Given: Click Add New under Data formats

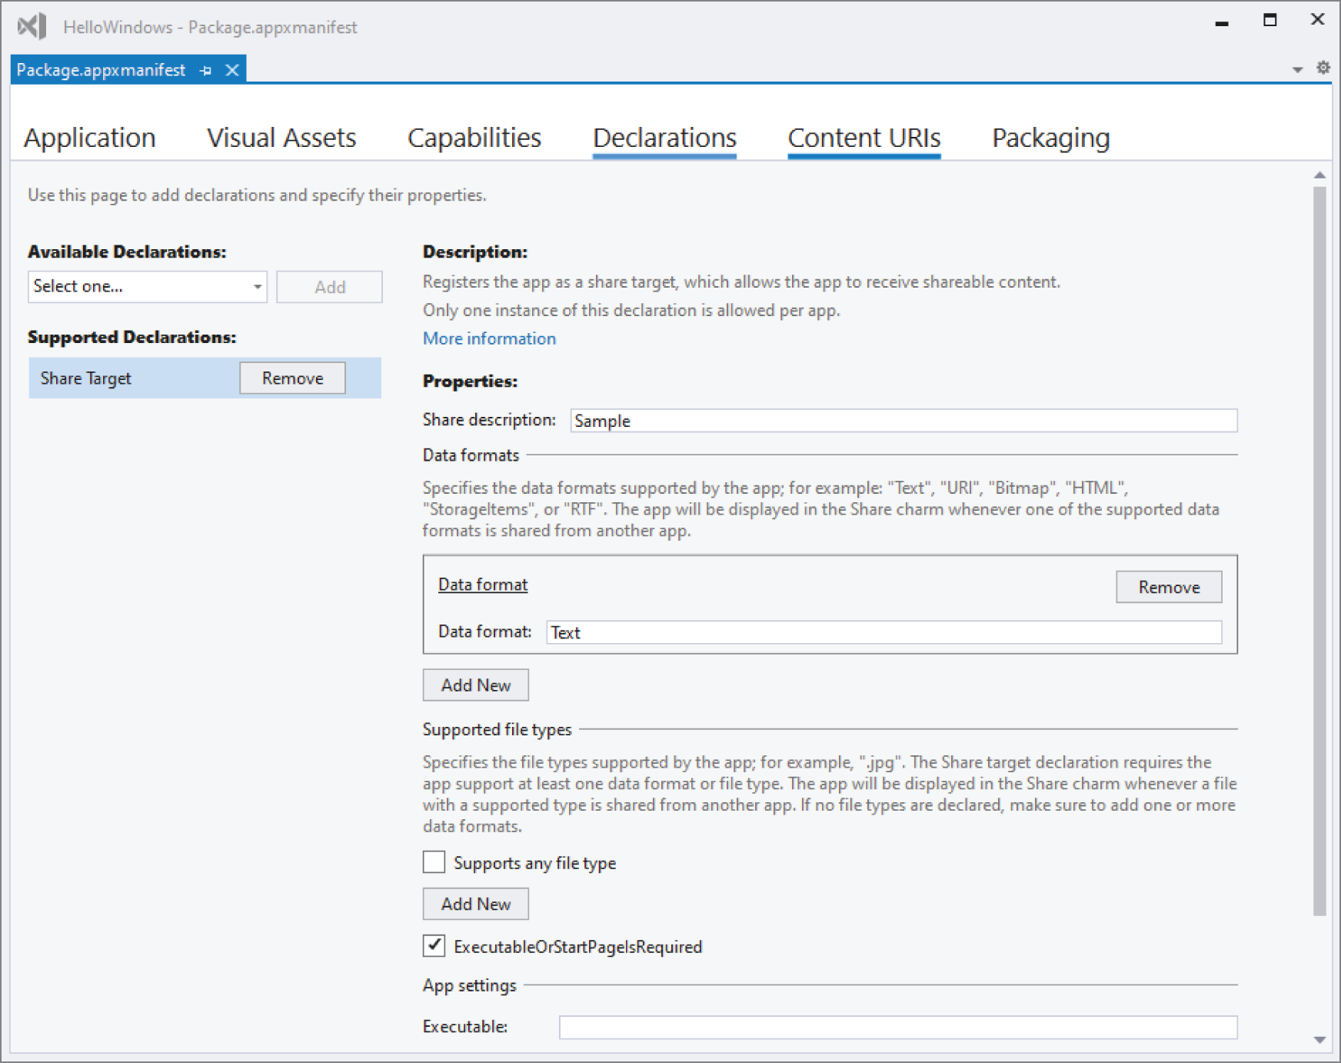Looking at the screenshot, I should (x=475, y=685).
